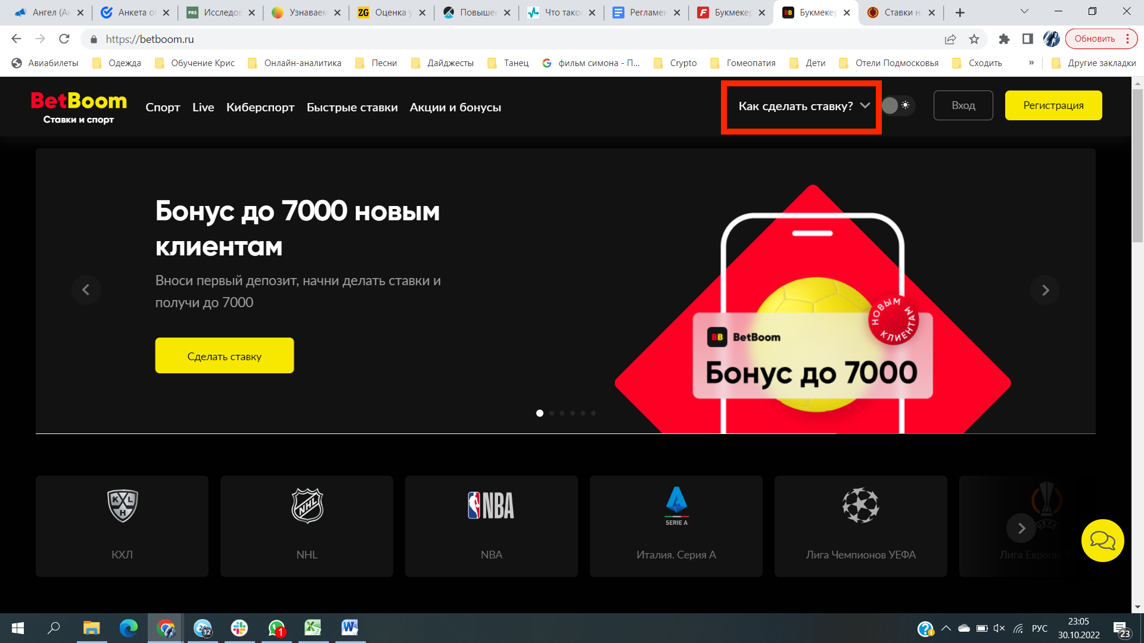This screenshot has width=1144, height=643.
Task: Reload the page with browser refresh icon
Action: click(64, 39)
